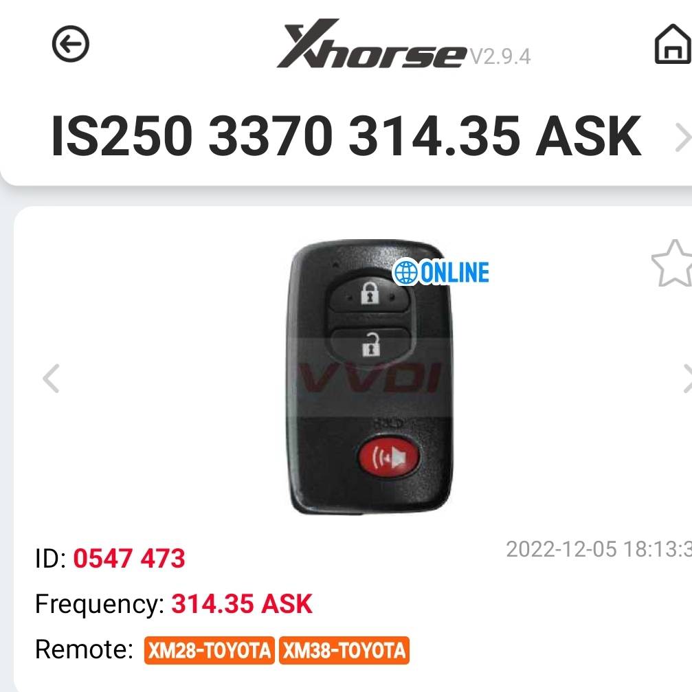Click the V2.9.4 version label
The image size is (692, 692).
tap(500, 56)
